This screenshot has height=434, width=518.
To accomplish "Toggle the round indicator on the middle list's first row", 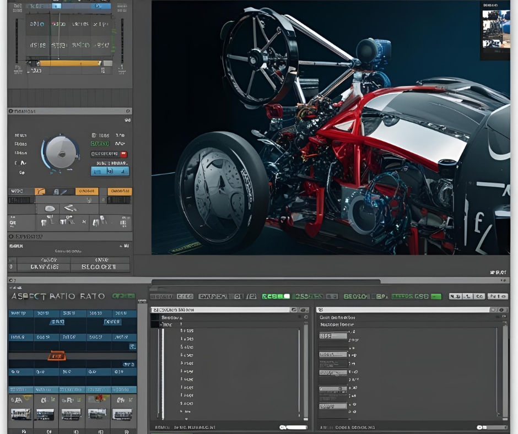I will (306, 317).
